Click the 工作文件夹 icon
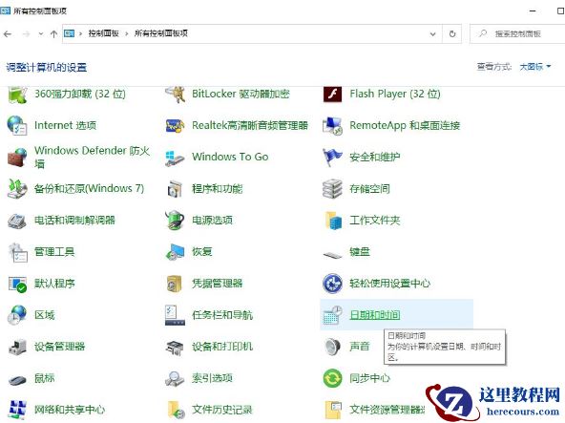Viewport: 565px width, 423px height. [333, 221]
